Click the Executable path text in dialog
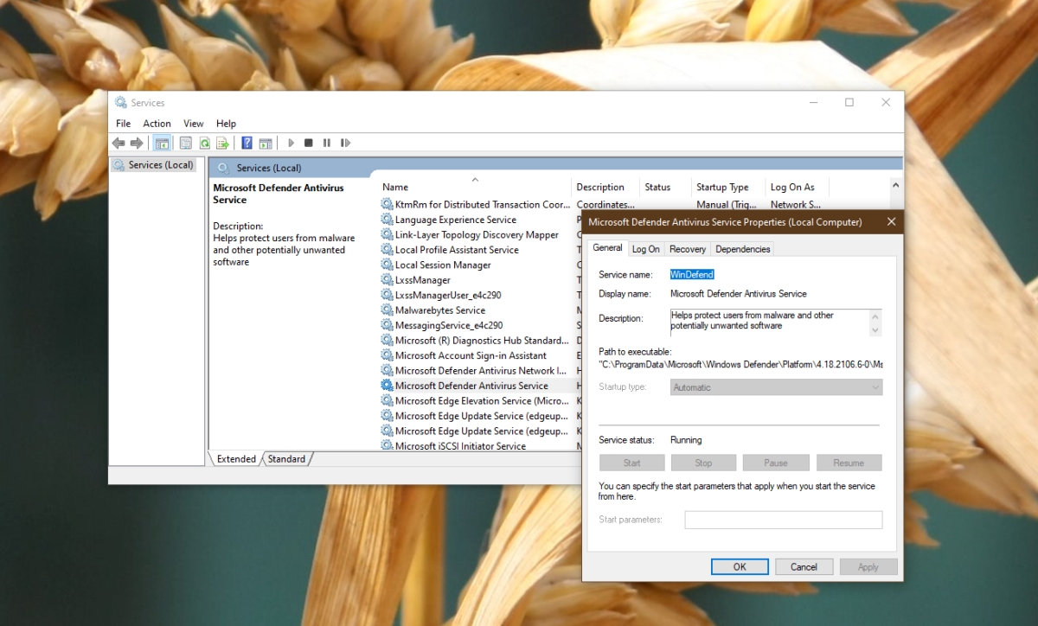 (740, 364)
